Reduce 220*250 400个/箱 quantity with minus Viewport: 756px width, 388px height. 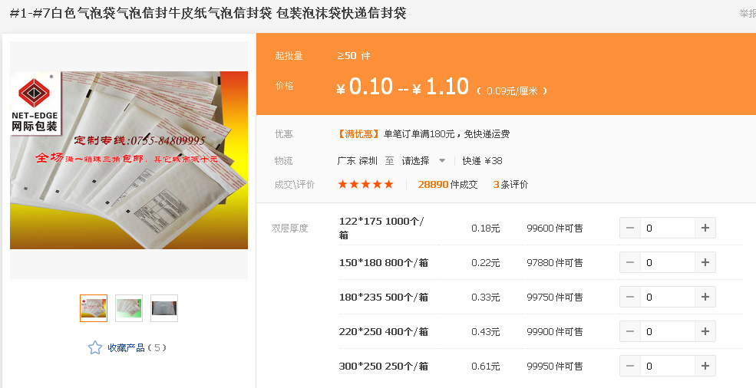(630, 331)
